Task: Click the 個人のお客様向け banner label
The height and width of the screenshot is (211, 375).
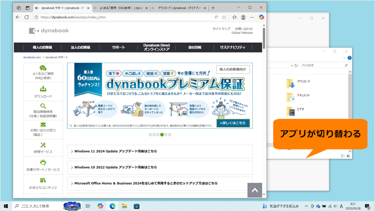Action: click(x=232, y=69)
